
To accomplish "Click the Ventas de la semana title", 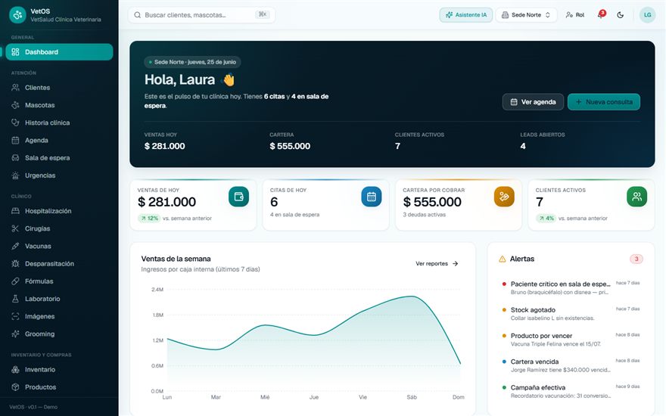I will (x=176, y=259).
